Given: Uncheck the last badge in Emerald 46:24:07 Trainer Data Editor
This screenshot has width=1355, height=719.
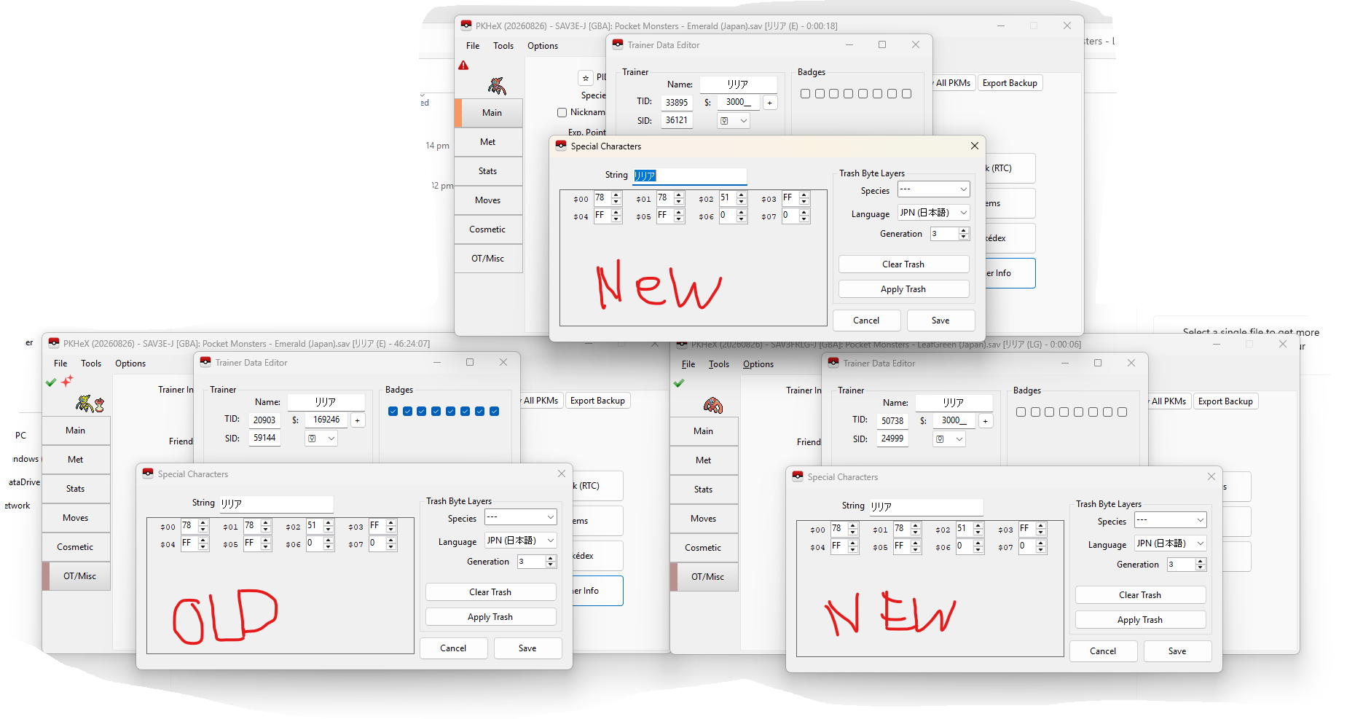Looking at the screenshot, I should [x=495, y=412].
